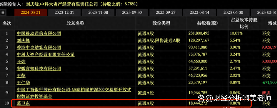Open 香港中央结算有限公司 shareholder link
The width and height of the screenshot is (277, 108).
tap(39, 47)
